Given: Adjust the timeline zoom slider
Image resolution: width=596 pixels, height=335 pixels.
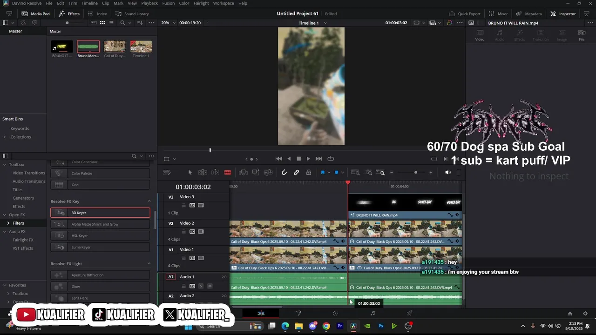Looking at the screenshot, I should click(415, 173).
